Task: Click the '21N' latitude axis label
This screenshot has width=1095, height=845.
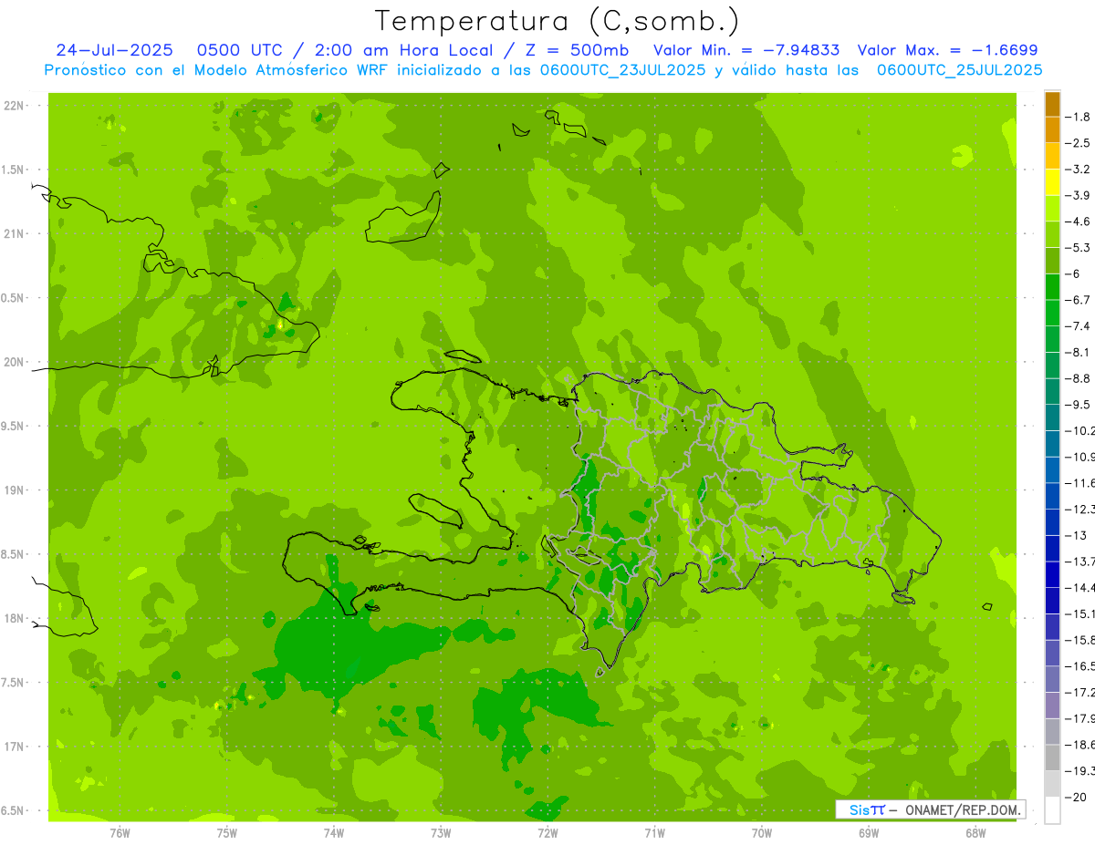Action: coord(14,234)
